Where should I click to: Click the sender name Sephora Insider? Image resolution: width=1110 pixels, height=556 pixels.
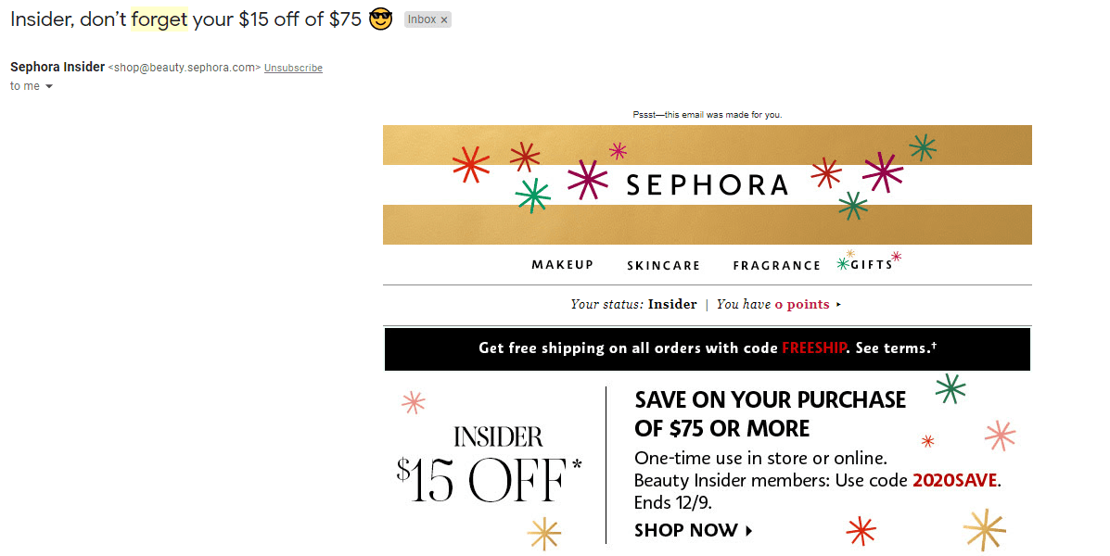(57, 67)
